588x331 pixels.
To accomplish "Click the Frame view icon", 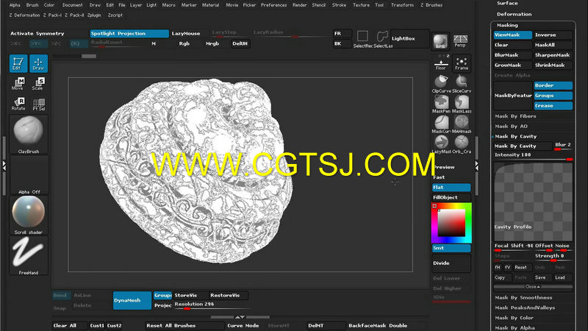I will click(462, 64).
